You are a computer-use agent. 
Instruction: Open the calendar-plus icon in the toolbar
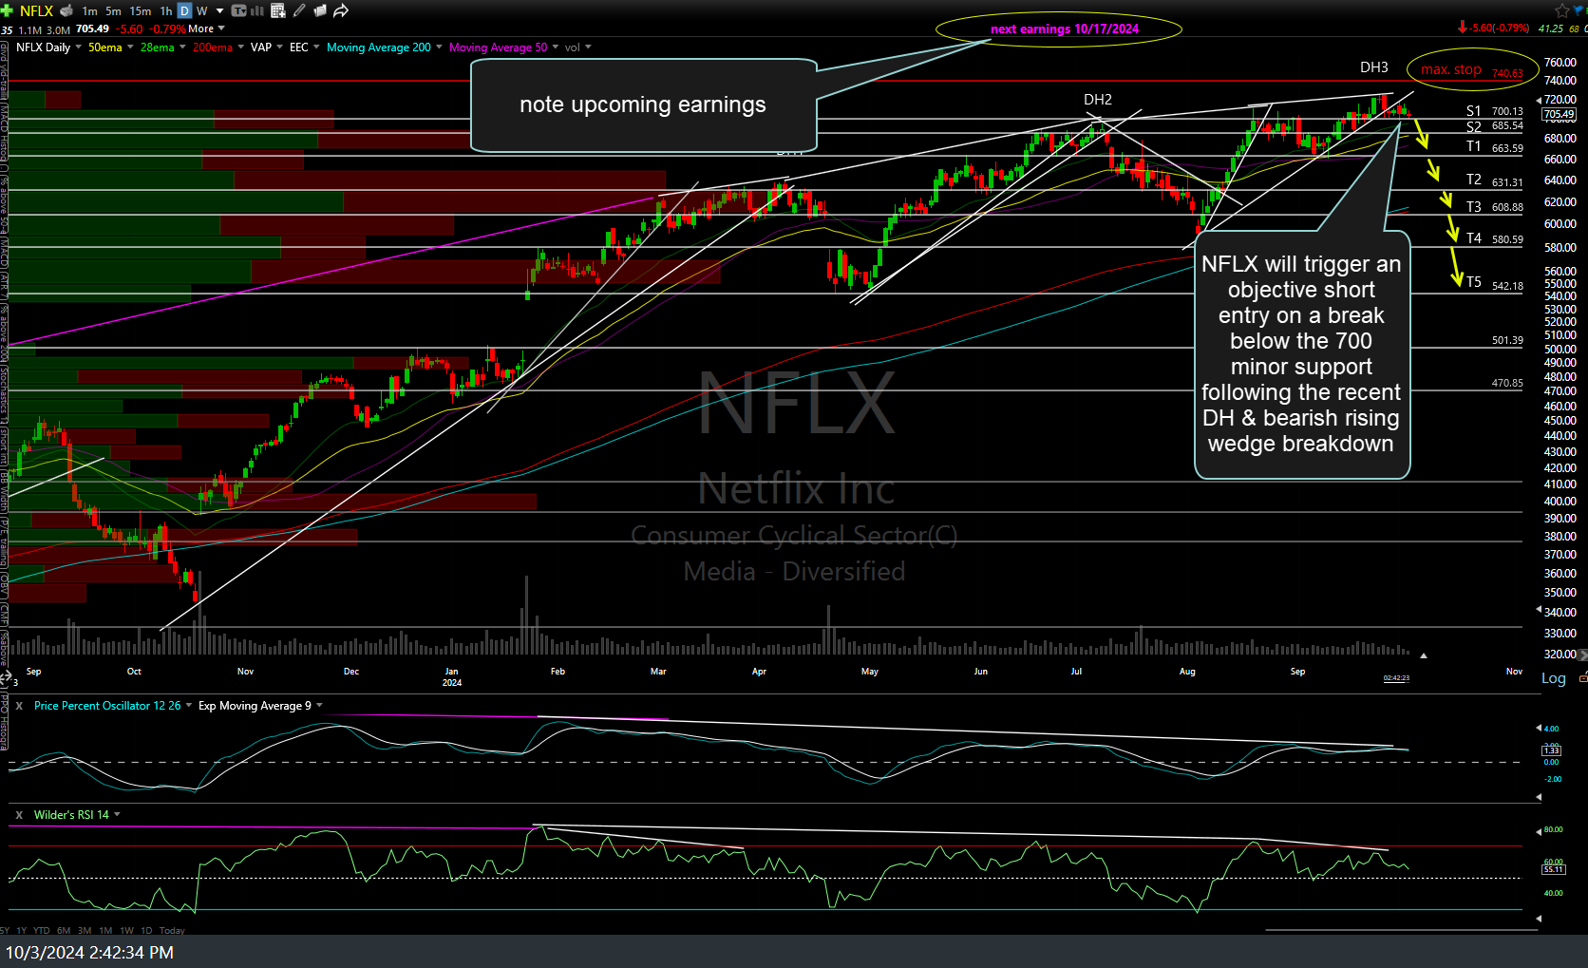(278, 10)
